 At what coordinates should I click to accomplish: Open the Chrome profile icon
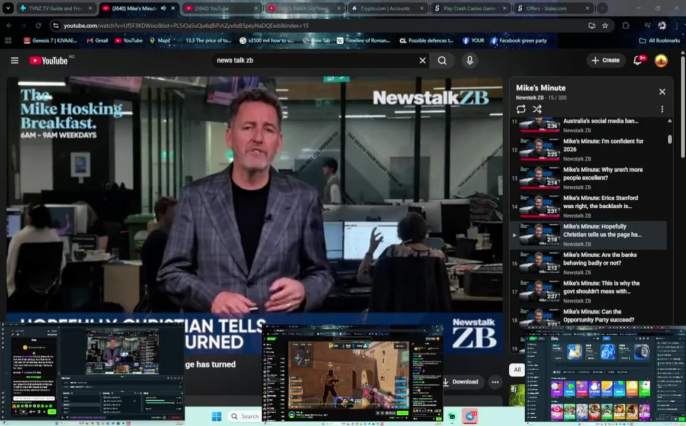[662, 25]
